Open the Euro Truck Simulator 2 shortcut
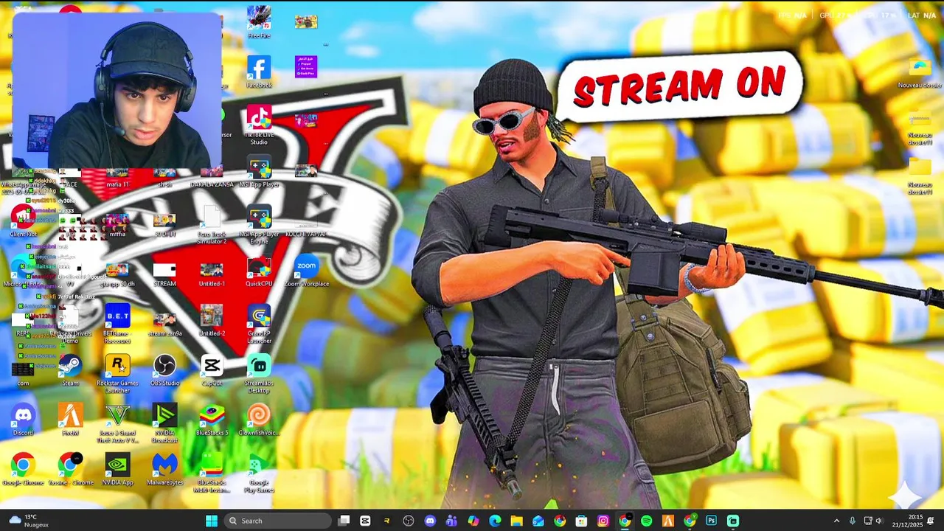This screenshot has width=944, height=531. coord(212,225)
